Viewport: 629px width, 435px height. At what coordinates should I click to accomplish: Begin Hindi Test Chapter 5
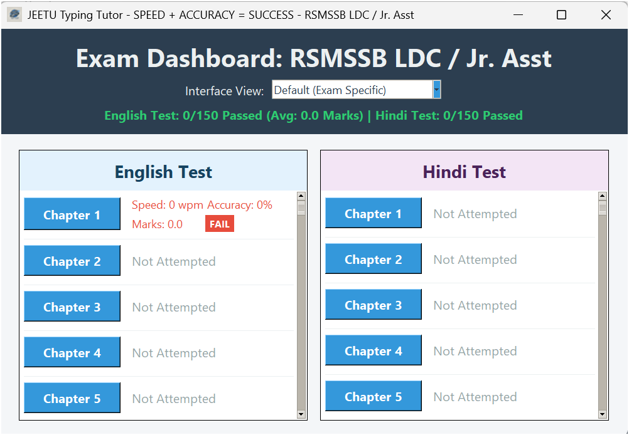click(x=374, y=397)
